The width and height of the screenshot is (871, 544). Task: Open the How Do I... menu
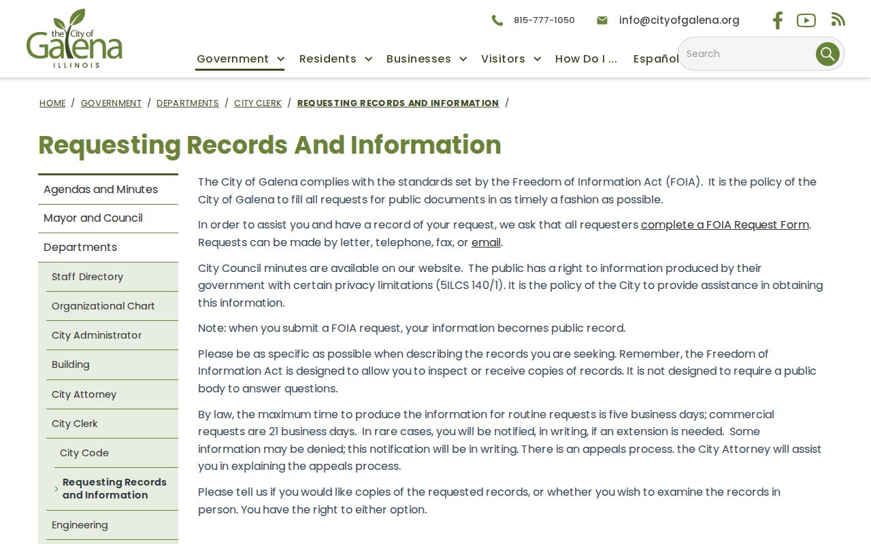click(586, 59)
